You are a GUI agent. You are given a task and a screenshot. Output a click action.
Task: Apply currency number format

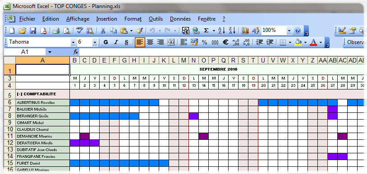pos(194,42)
